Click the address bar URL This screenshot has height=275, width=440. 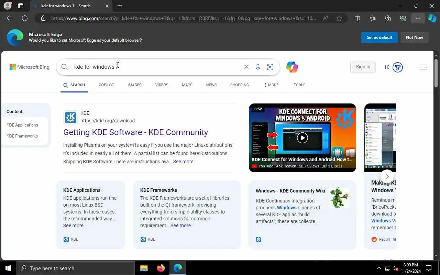tap(183, 18)
